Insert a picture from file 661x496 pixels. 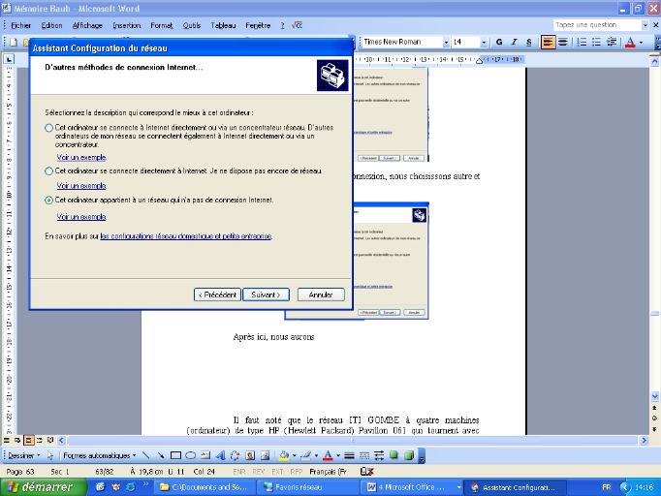click(265, 455)
